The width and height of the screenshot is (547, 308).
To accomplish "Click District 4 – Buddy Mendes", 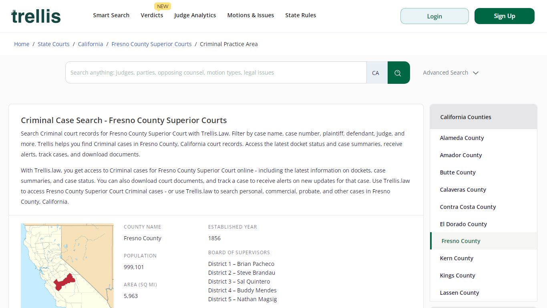I will 242,290.
